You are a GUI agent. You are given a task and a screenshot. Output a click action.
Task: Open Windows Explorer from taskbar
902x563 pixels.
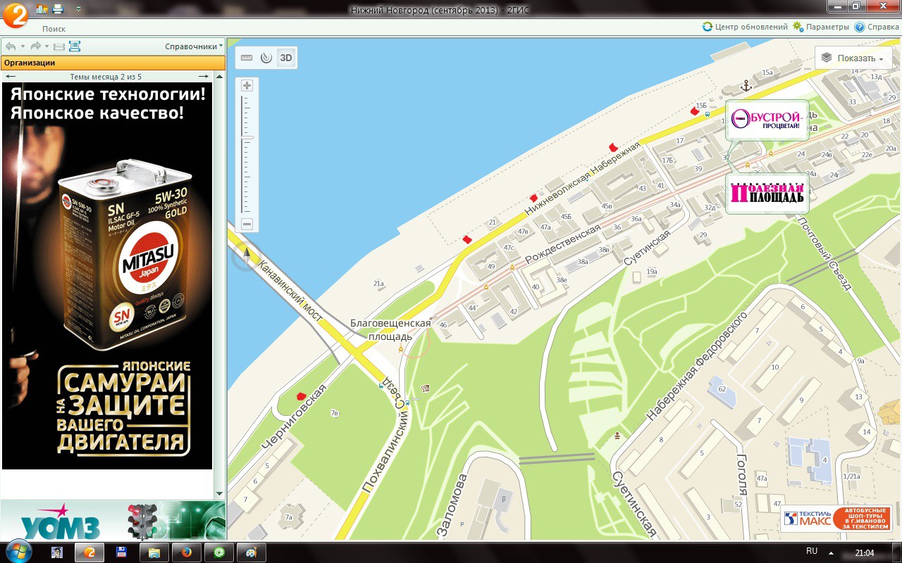[x=154, y=552]
